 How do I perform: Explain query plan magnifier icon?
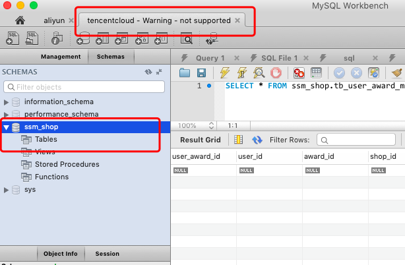pyautogui.click(x=259, y=73)
